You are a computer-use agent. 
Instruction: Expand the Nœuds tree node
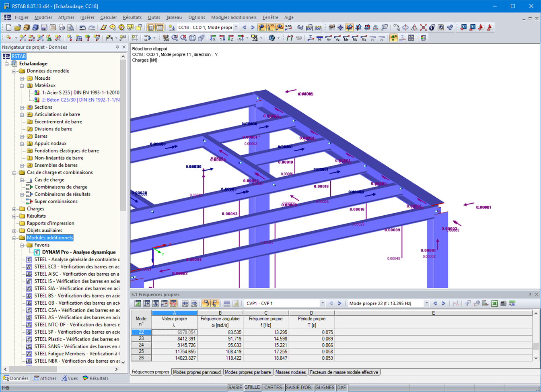[22, 78]
